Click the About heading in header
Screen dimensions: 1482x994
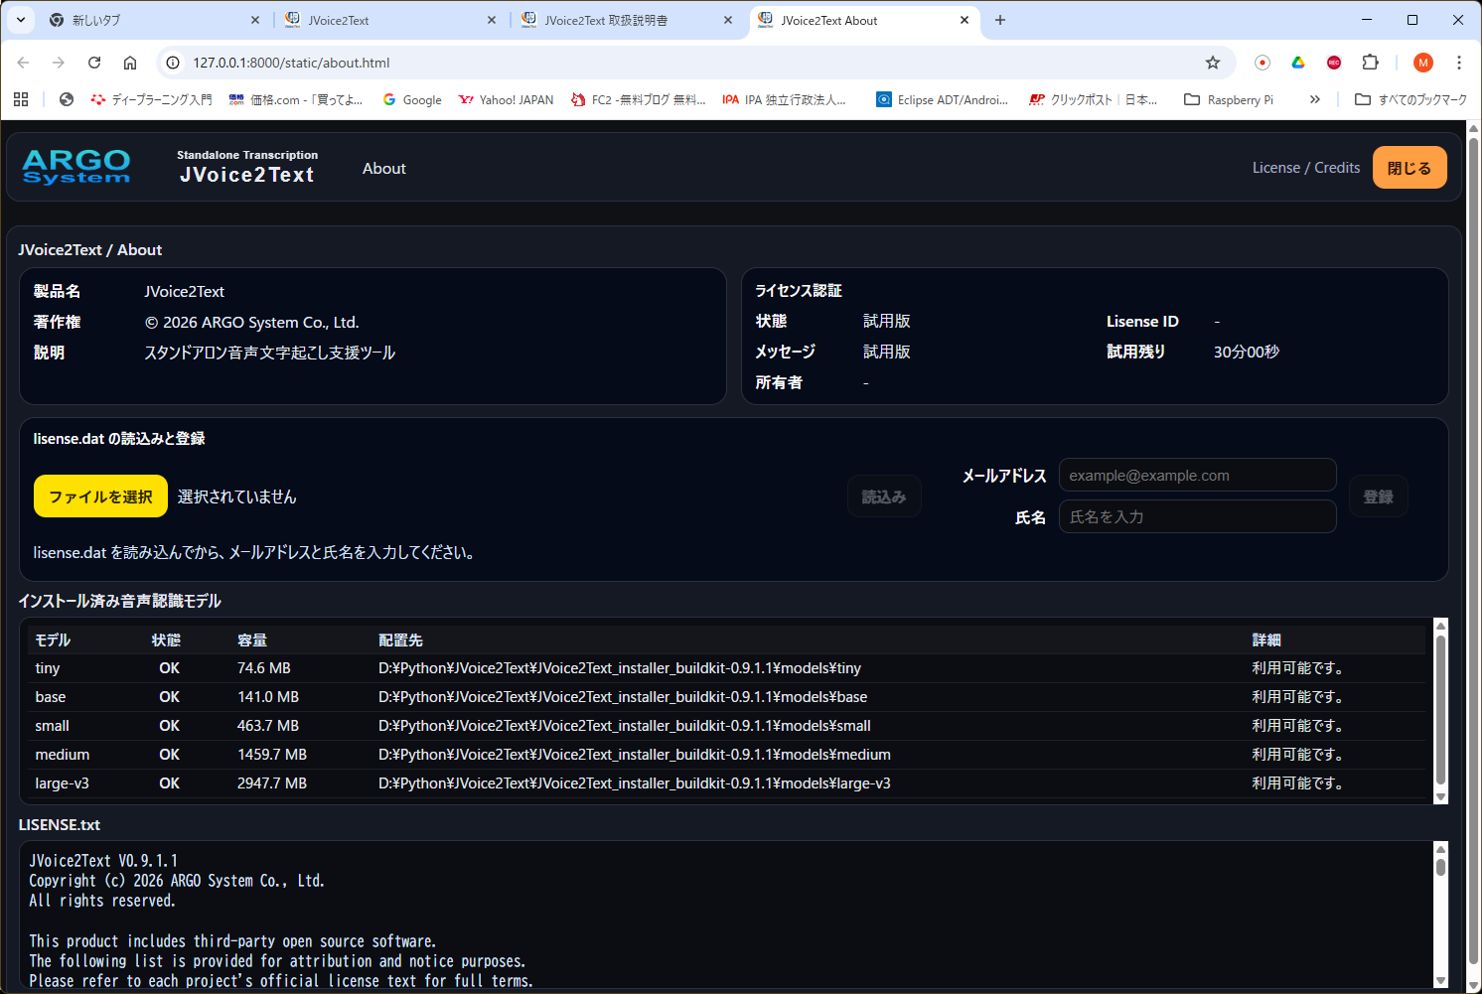point(384,168)
